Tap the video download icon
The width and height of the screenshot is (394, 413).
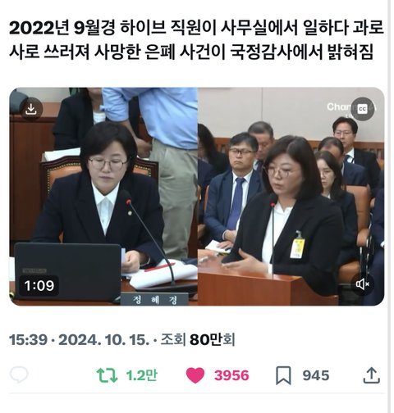click(31, 109)
